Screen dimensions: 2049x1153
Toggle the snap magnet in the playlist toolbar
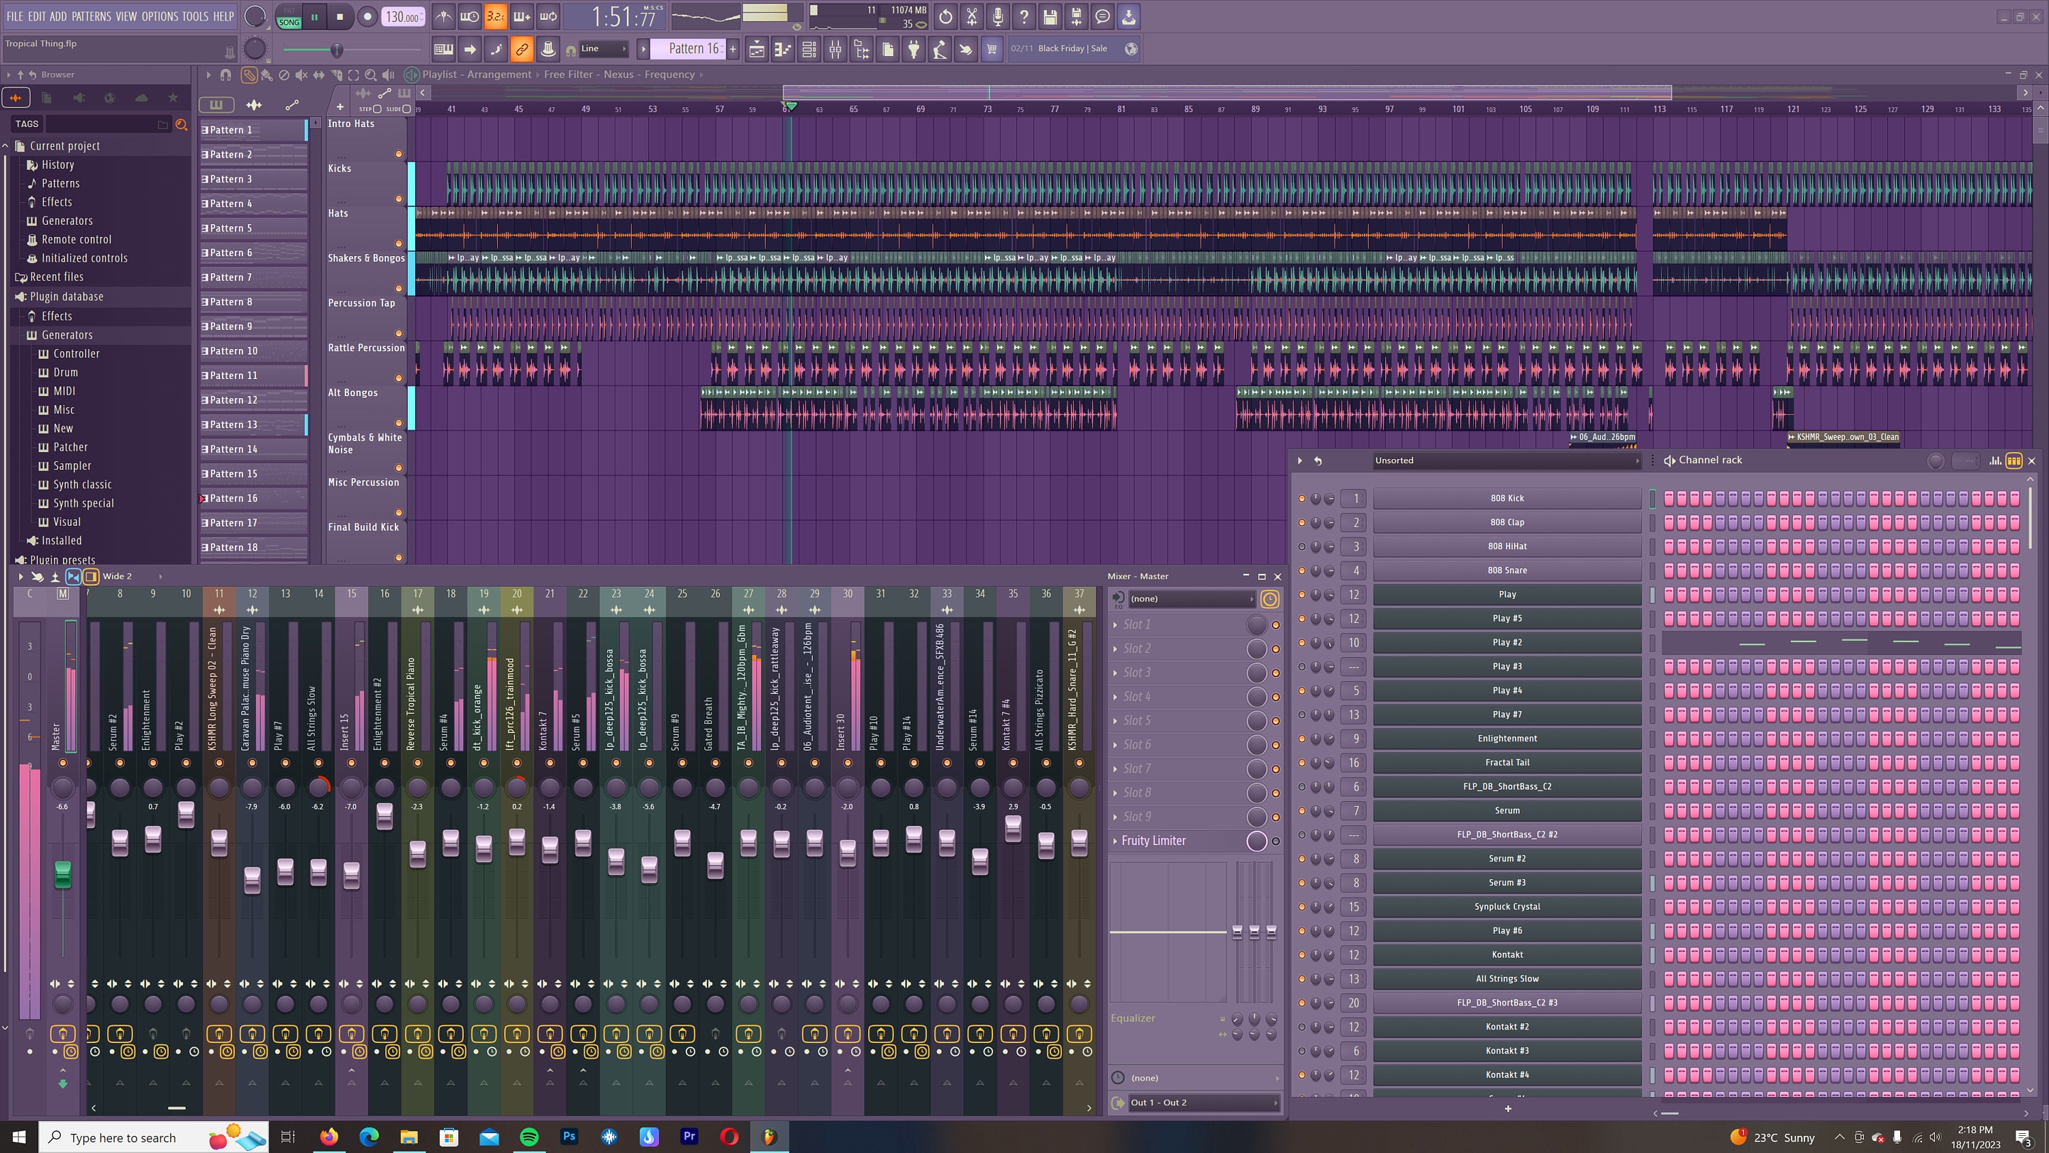tap(225, 75)
